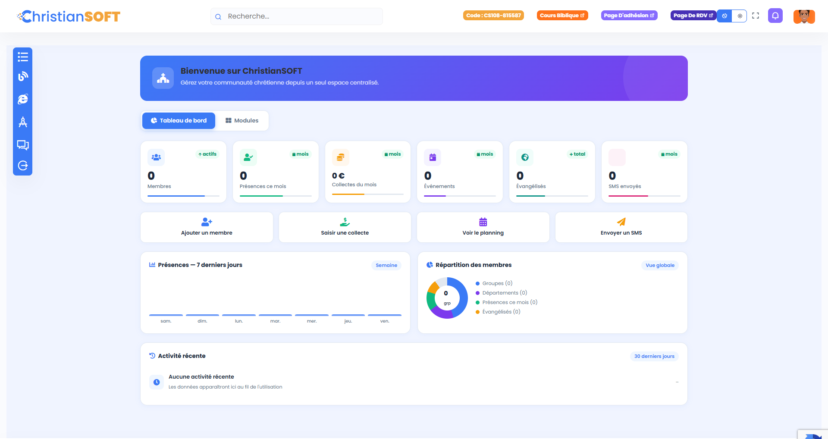
Task: Click the SMS envoyés icon placeholder
Action: click(x=617, y=157)
